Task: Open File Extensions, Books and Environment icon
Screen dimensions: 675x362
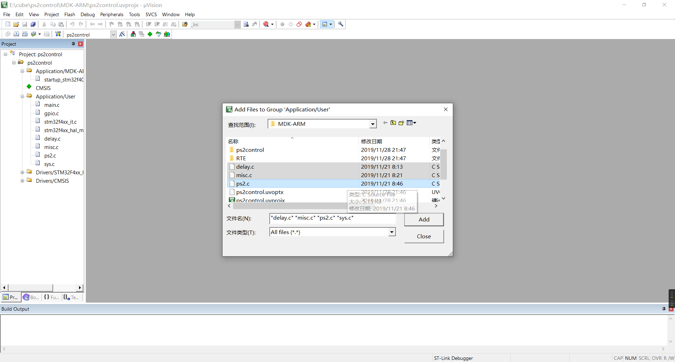Action: (133, 34)
